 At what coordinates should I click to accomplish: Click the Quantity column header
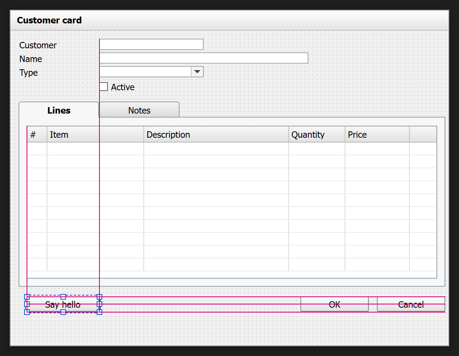(317, 135)
